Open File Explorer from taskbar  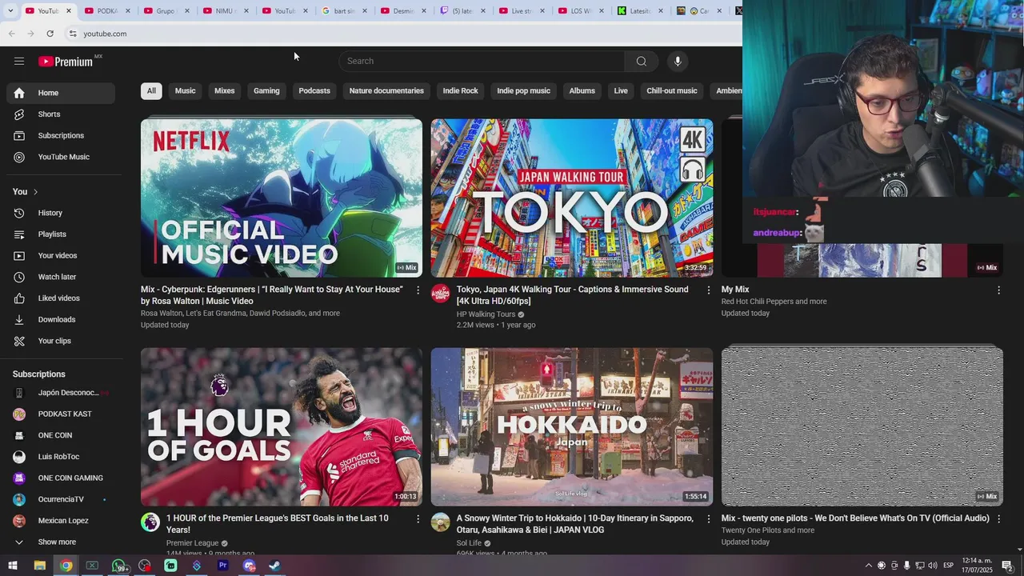pos(39,566)
